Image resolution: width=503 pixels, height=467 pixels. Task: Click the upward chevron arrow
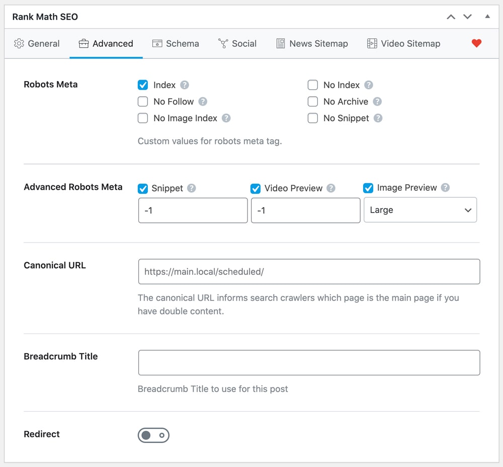(x=451, y=17)
